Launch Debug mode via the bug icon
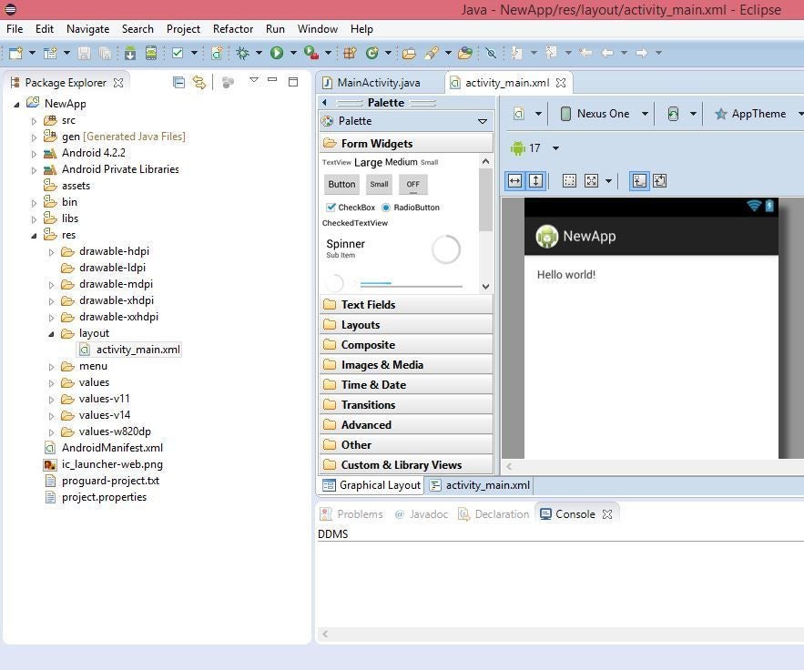This screenshot has width=804, height=670. click(x=242, y=52)
